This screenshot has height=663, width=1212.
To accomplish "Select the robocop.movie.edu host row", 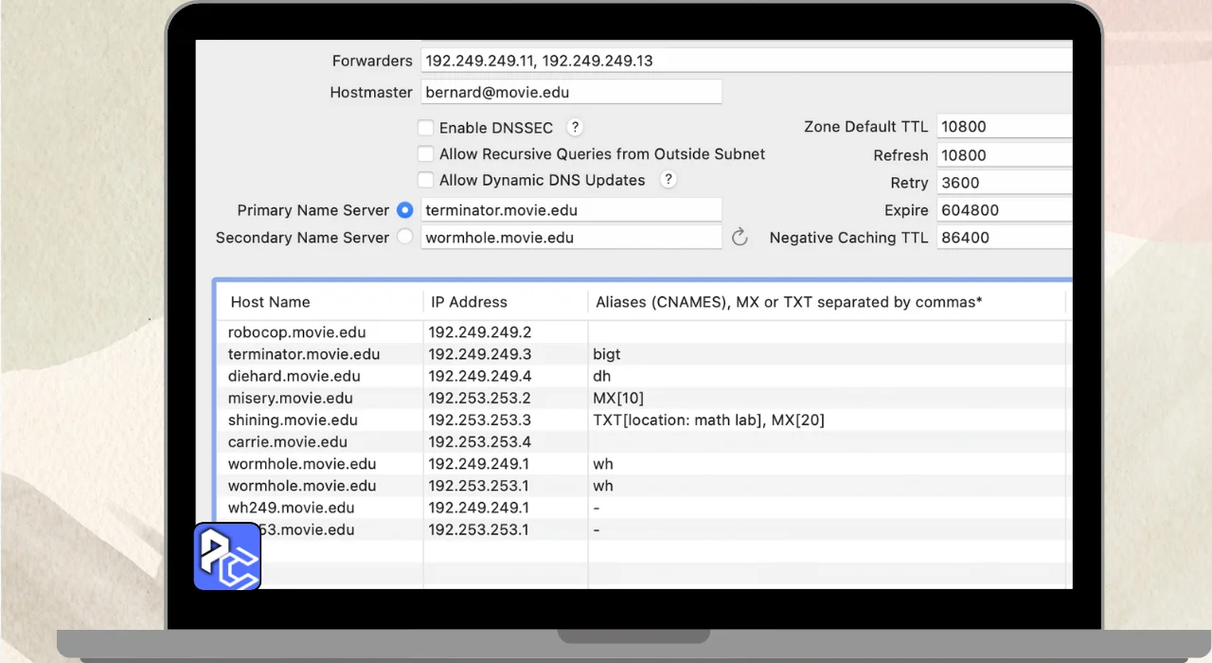I will [x=297, y=332].
